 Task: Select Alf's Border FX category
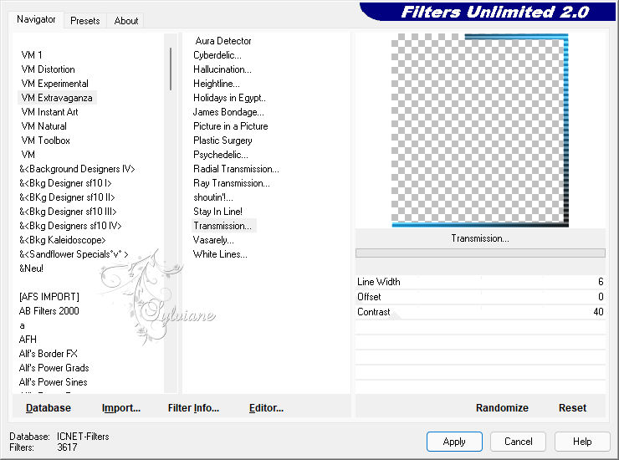tap(49, 354)
